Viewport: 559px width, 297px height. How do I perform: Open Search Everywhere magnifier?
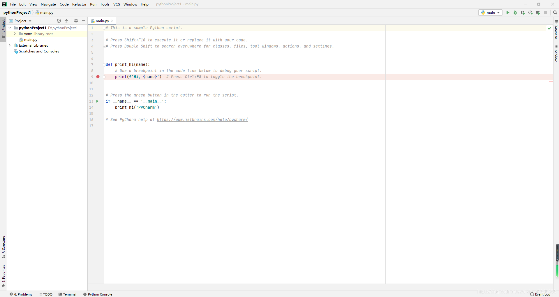tap(555, 13)
